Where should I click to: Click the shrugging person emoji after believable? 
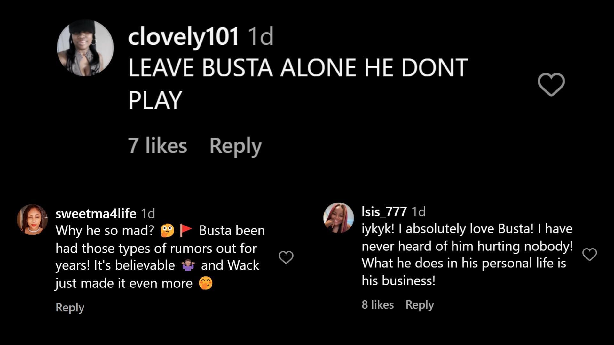coord(188,265)
